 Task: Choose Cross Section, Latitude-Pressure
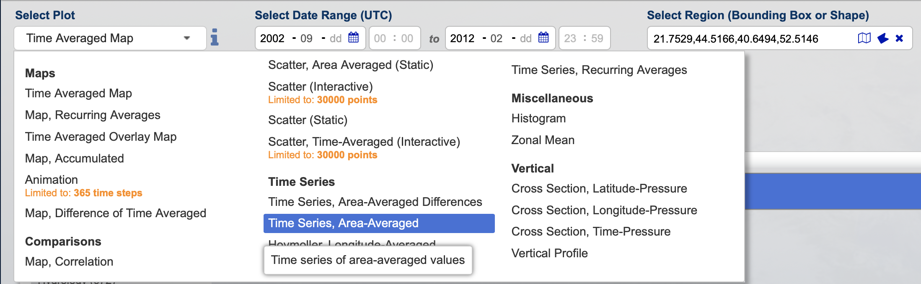pos(599,188)
